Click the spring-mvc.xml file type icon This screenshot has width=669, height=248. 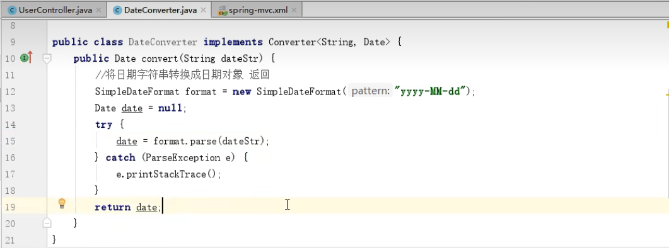[223, 11]
